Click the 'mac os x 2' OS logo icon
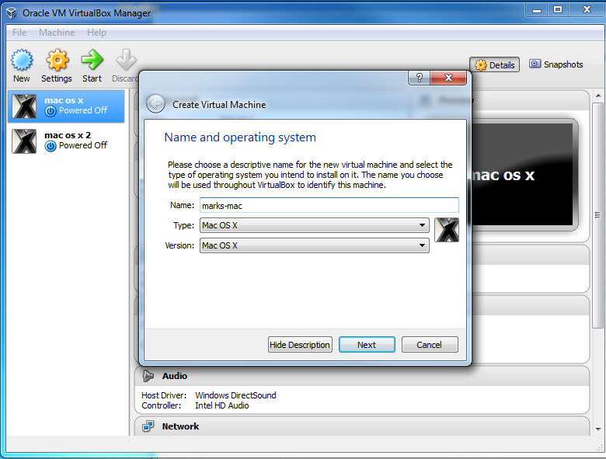 [24, 141]
